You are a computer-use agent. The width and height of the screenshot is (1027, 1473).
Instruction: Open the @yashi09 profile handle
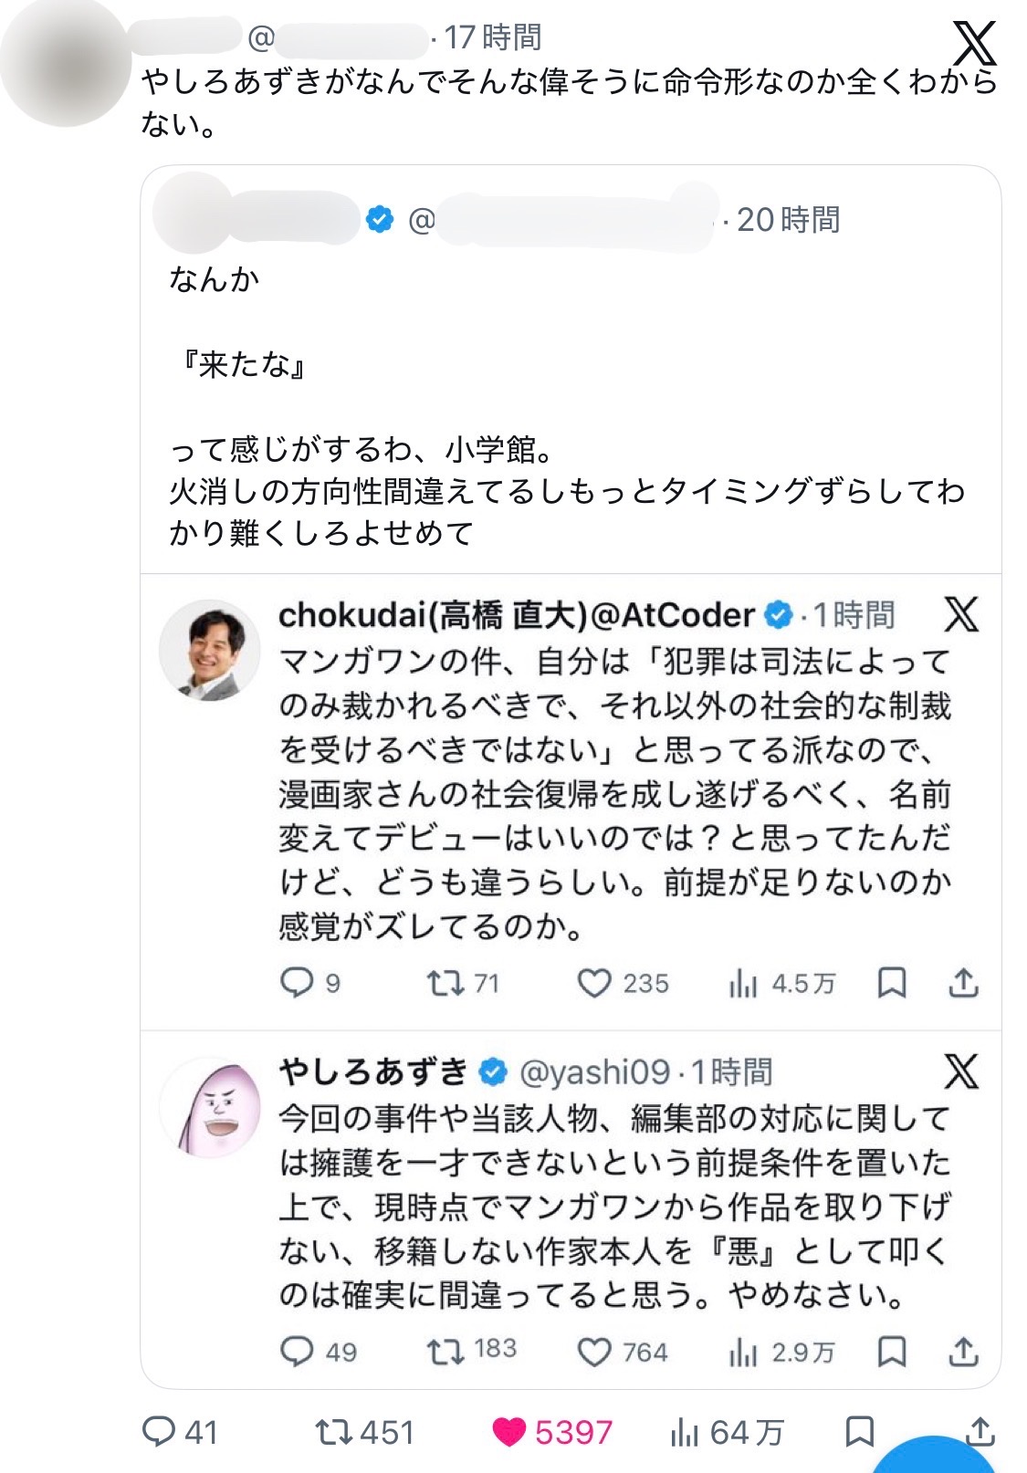[x=594, y=1072]
